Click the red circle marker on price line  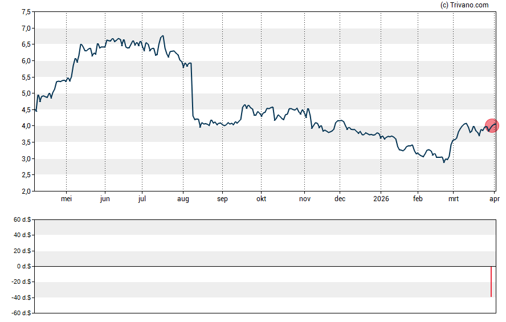(492, 125)
